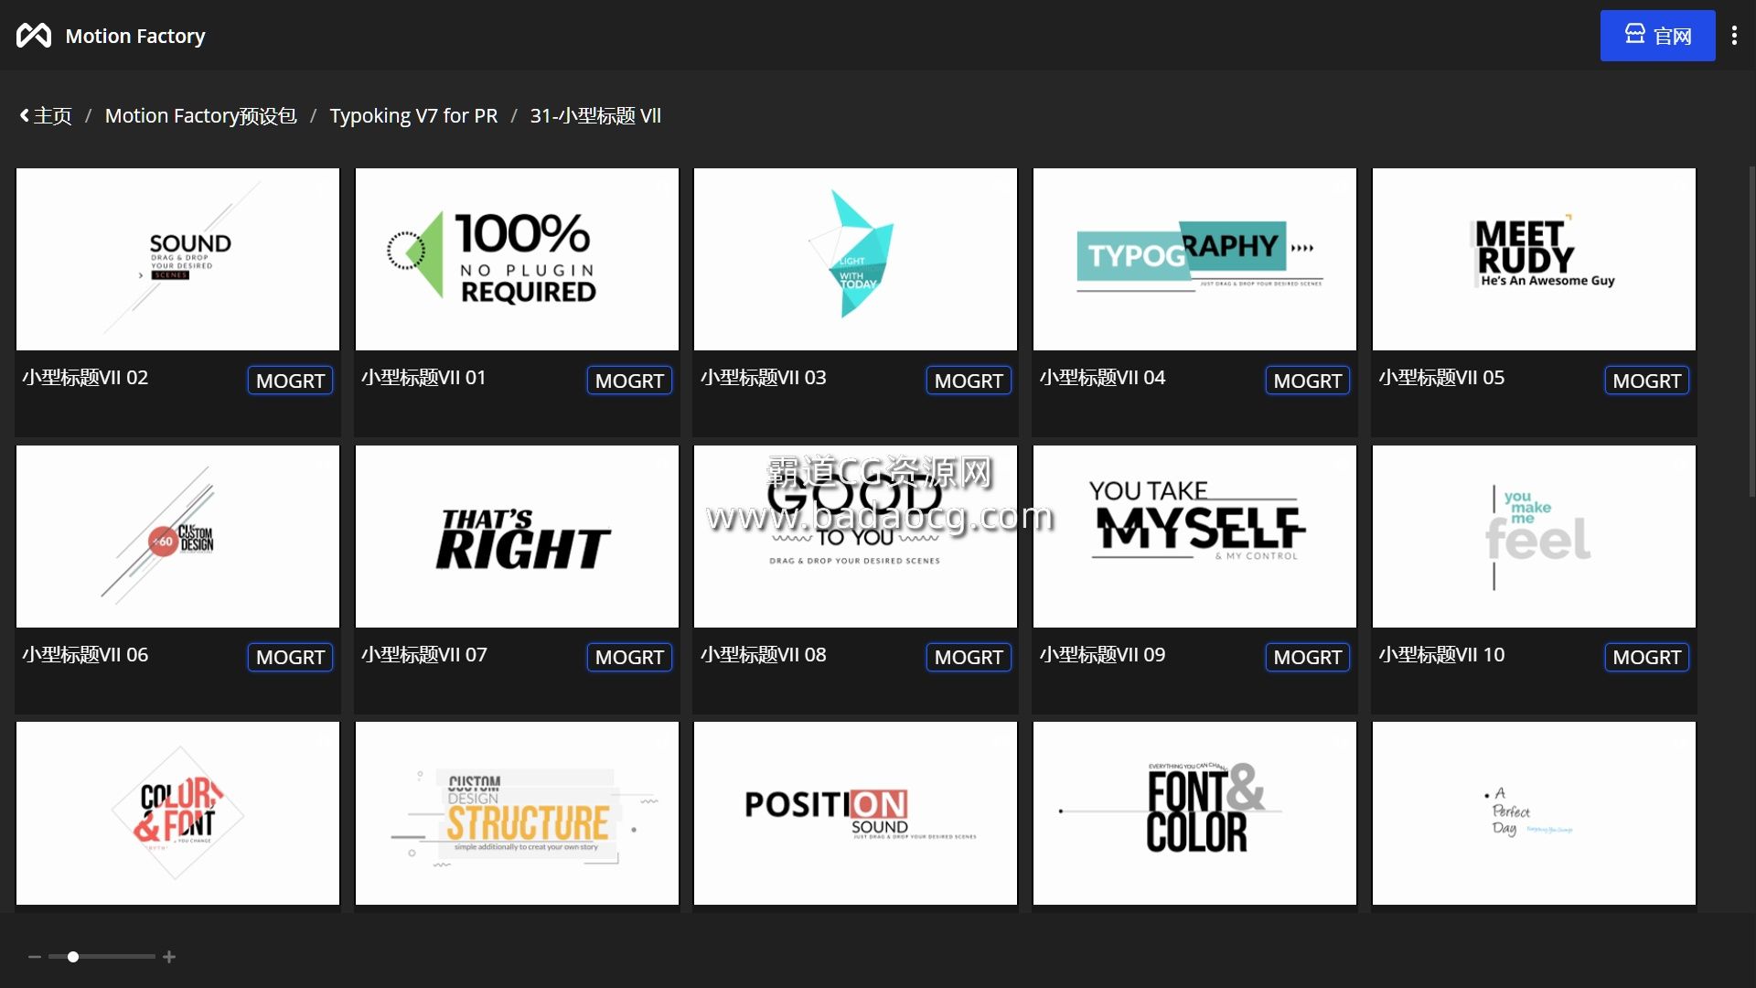The width and height of the screenshot is (1756, 988).
Task: Click the Motion Factory logo icon
Action: 34,36
